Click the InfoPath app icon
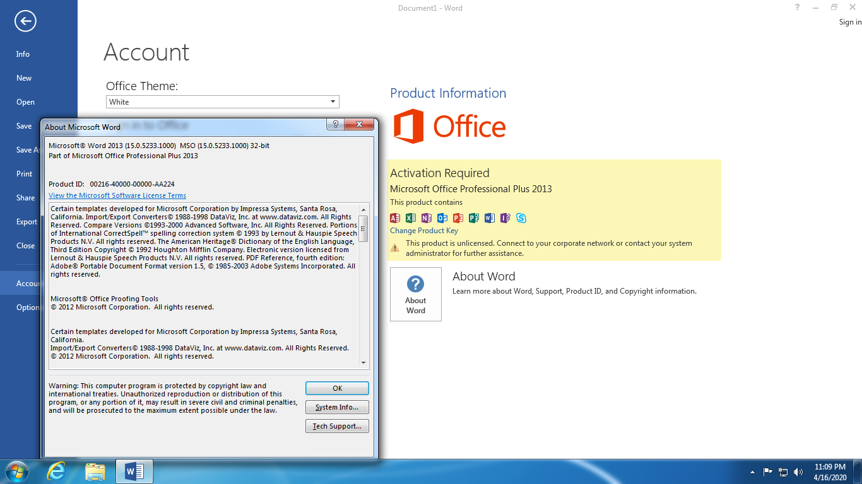 coord(505,218)
